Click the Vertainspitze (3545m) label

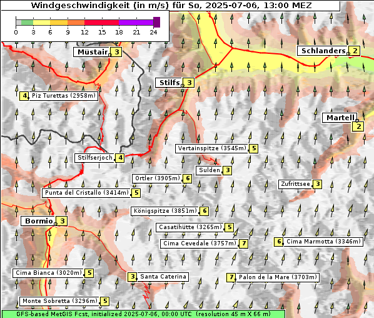click(x=212, y=148)
